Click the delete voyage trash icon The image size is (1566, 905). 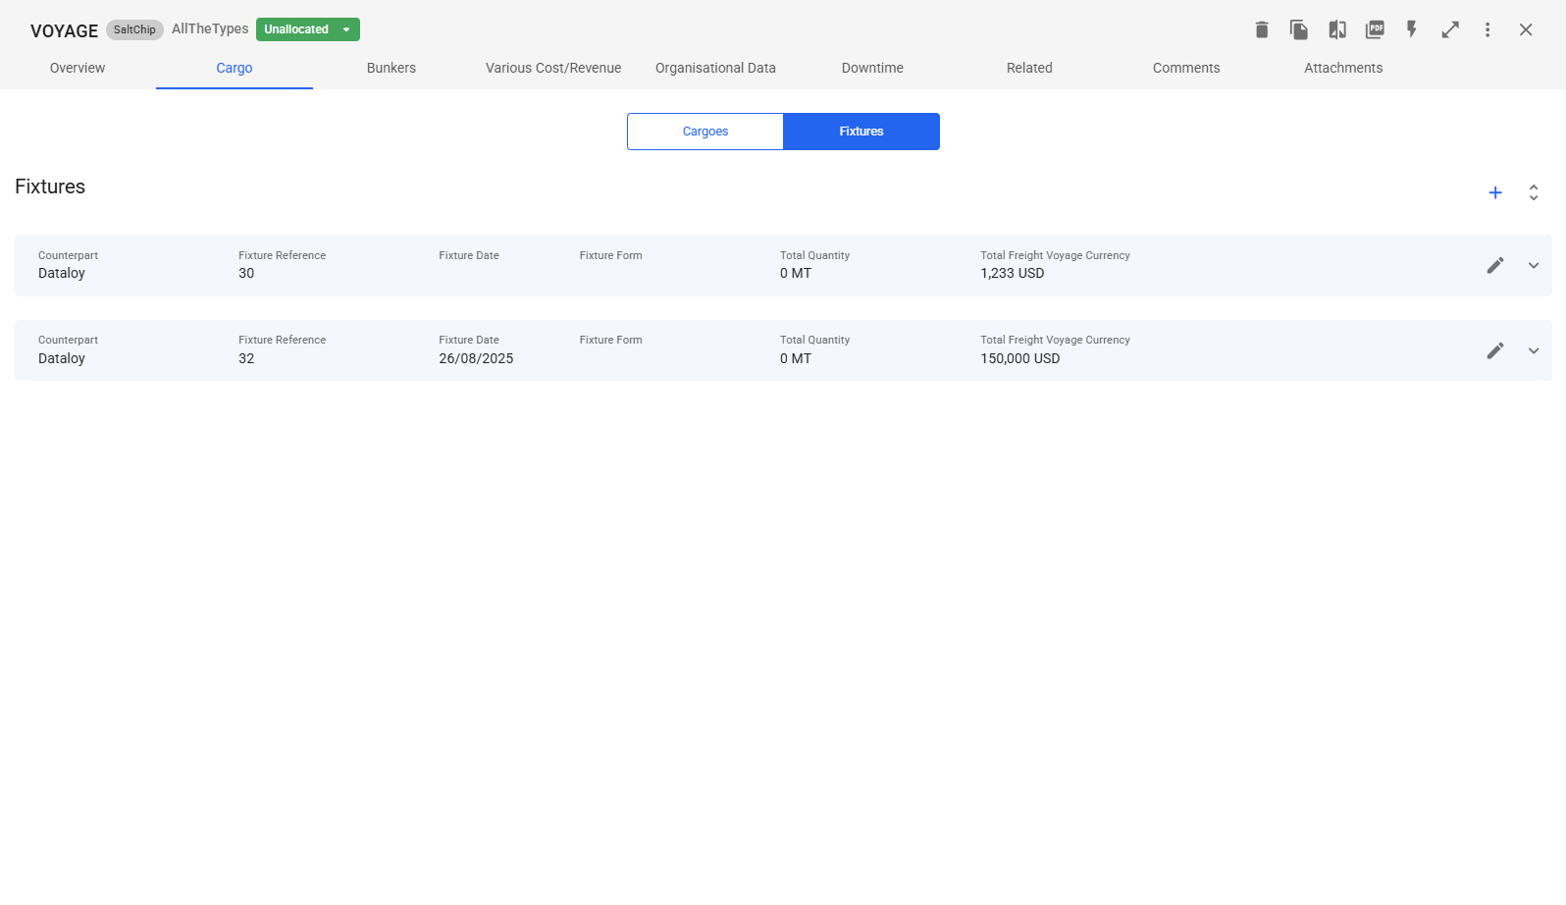coord(1262,29)
